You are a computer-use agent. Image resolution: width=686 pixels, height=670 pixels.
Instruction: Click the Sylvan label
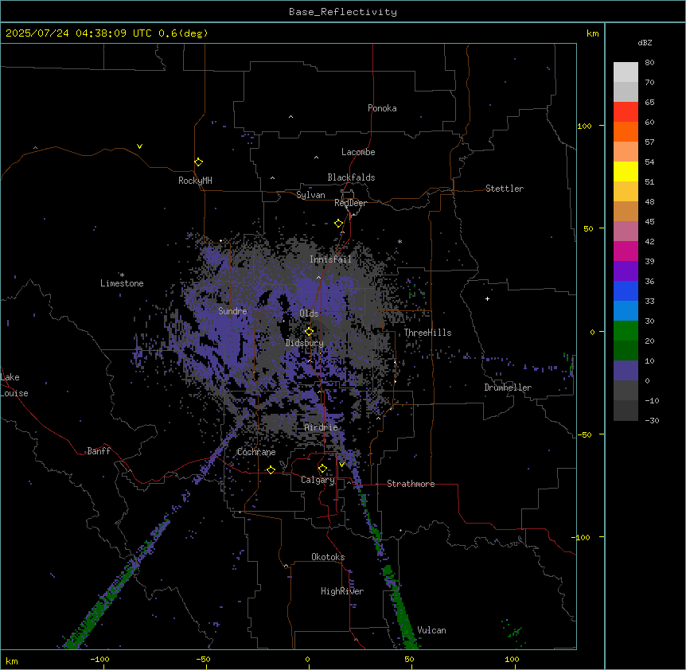coord(310,195)
